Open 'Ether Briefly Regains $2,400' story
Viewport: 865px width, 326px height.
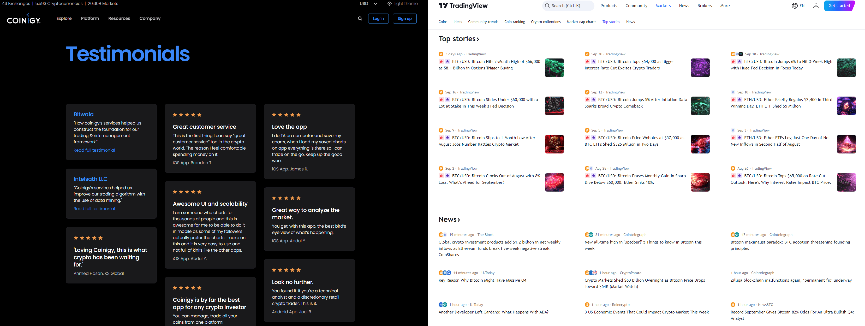(x=782, y=103)
